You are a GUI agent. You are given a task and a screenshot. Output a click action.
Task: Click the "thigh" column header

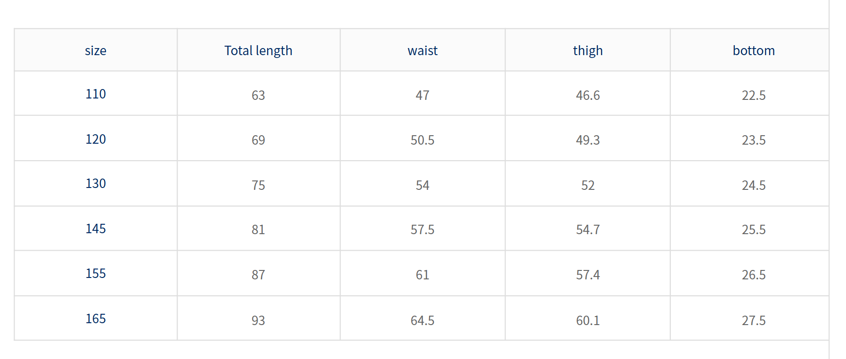point(588,50)
